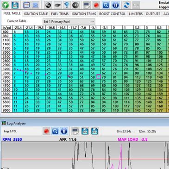This screenshot has height=169, width=169.
Task: Expand the Set 1 Primary Fuel dropdown
Action: point(69,22)
